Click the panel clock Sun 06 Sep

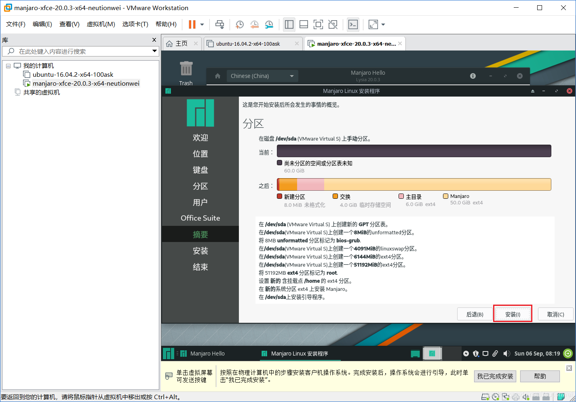coord(537,354)
